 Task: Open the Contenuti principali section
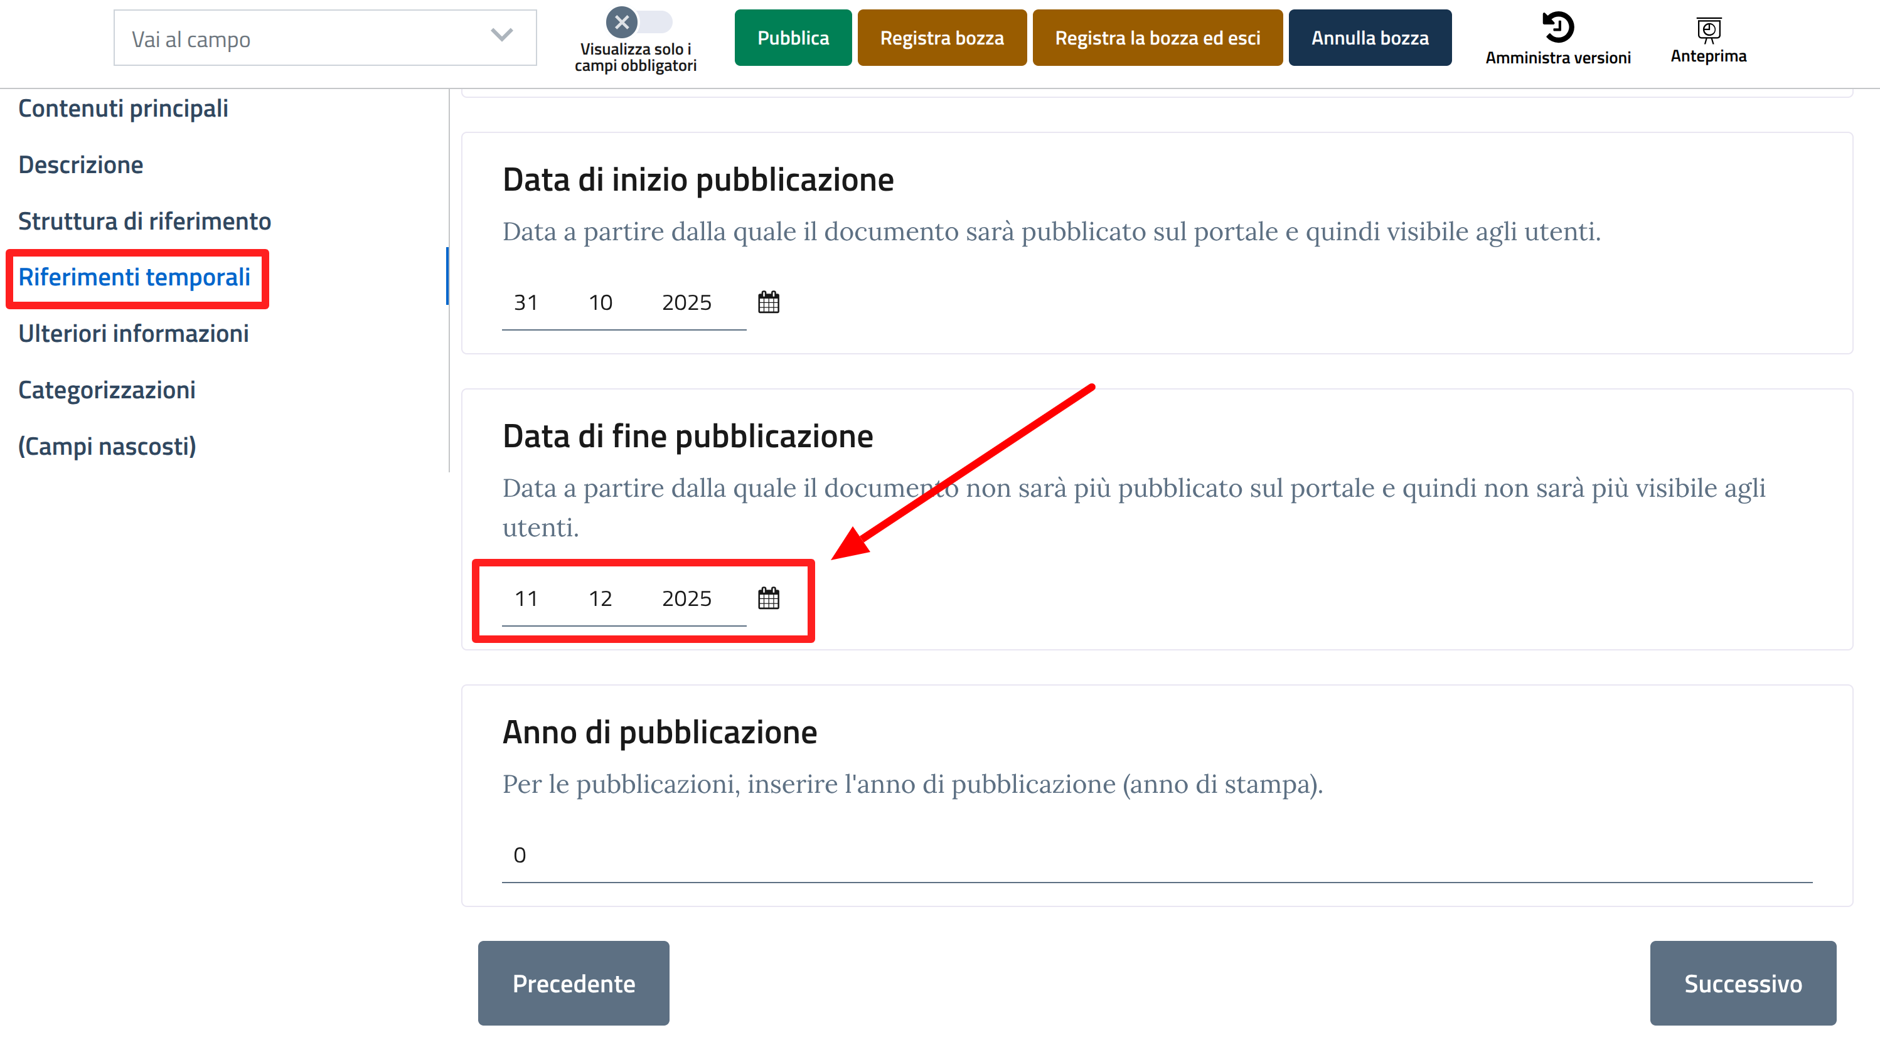124,108
